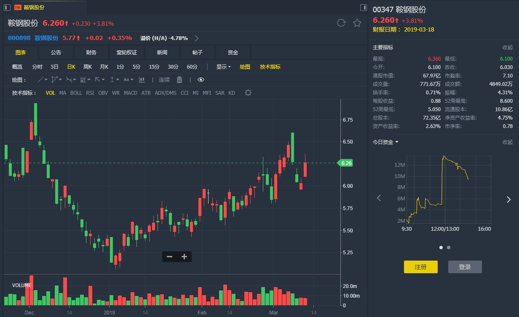519x317 pixels.
Task: Open line tool dropdown arrow
Action: click(46, 80)
